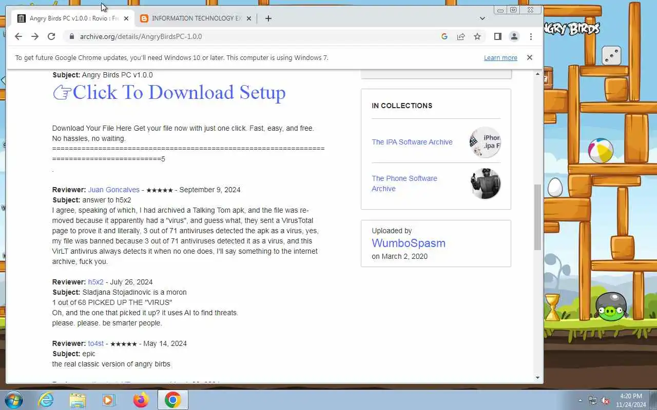Click subject 'Sladjana Stojadinovic is a moron'
Image resolution: width=657 pixels, height=410 pixels.
point(134,292)
